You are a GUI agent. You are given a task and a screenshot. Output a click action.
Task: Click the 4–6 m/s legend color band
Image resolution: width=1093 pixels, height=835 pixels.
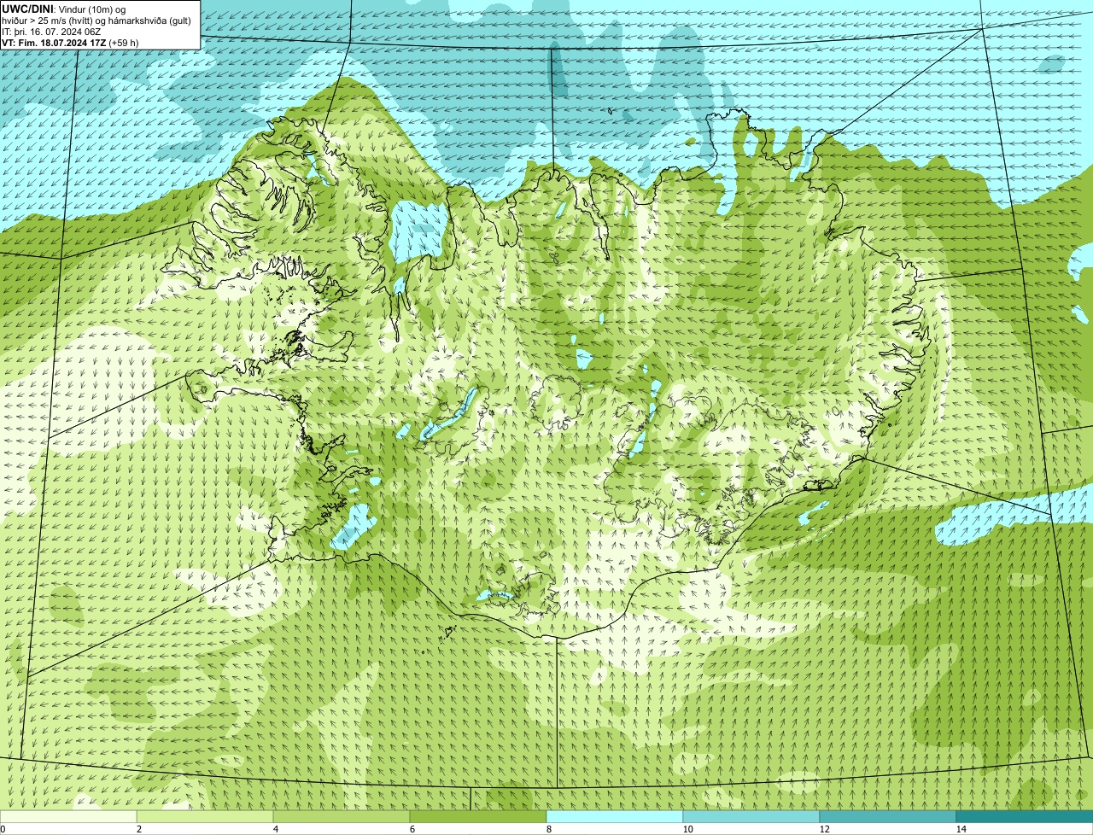click(x=342, y=816)
